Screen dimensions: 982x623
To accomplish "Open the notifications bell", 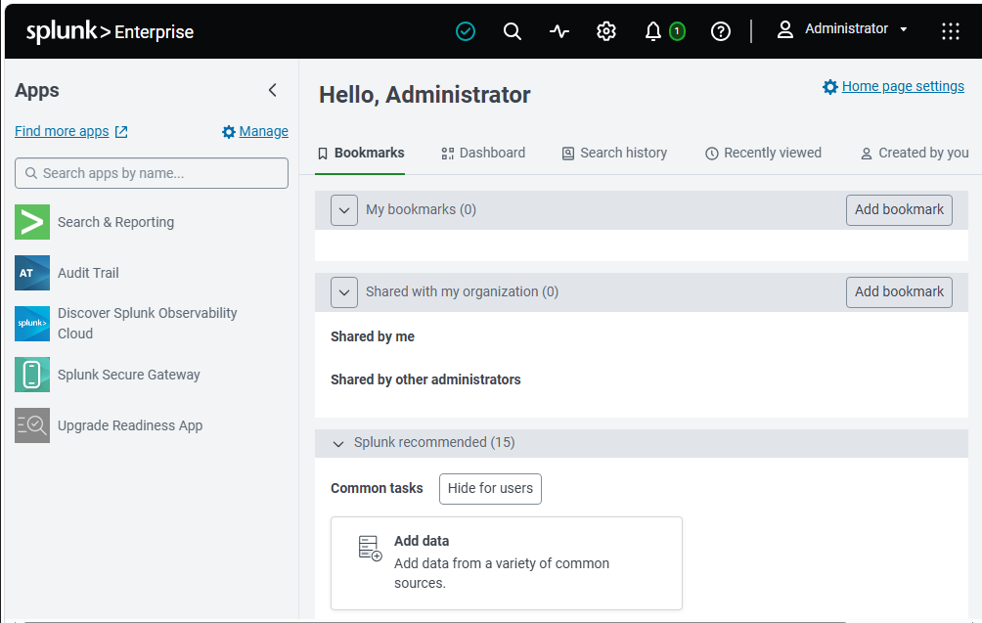I will (x=653, y=30).
